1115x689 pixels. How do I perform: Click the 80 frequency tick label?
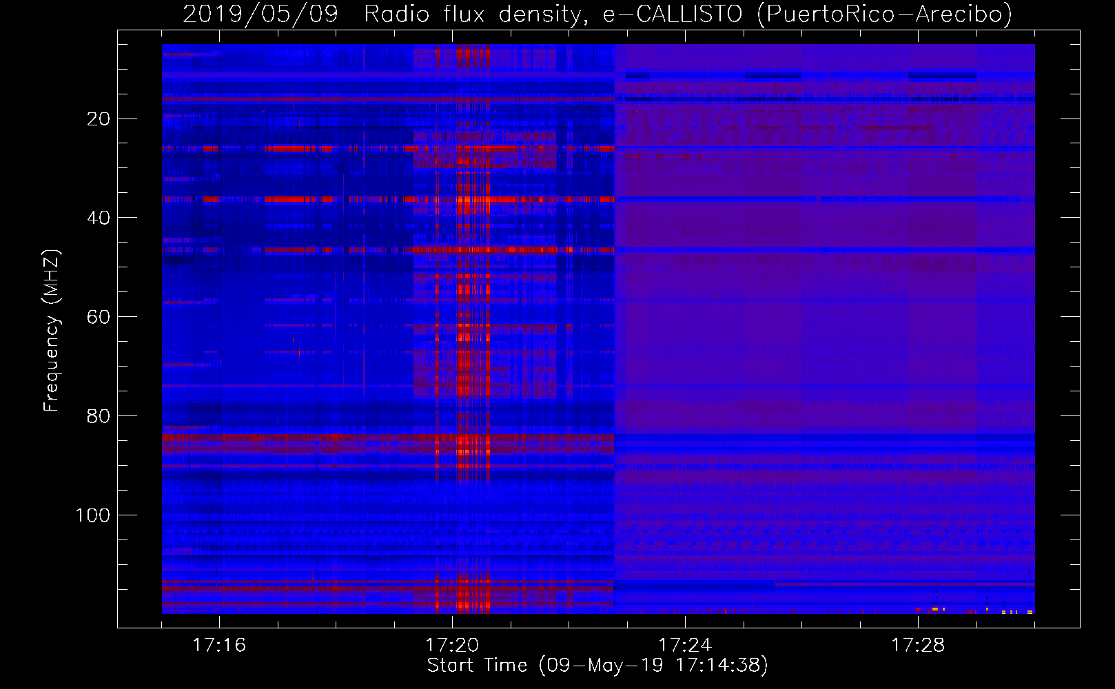point(99,416)
